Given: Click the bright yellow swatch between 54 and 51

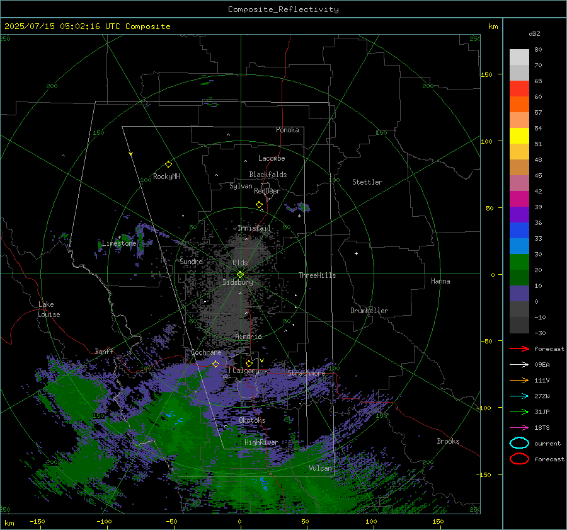Looking at the screenshot, I should pyautogui.click(x=519, y=136).
